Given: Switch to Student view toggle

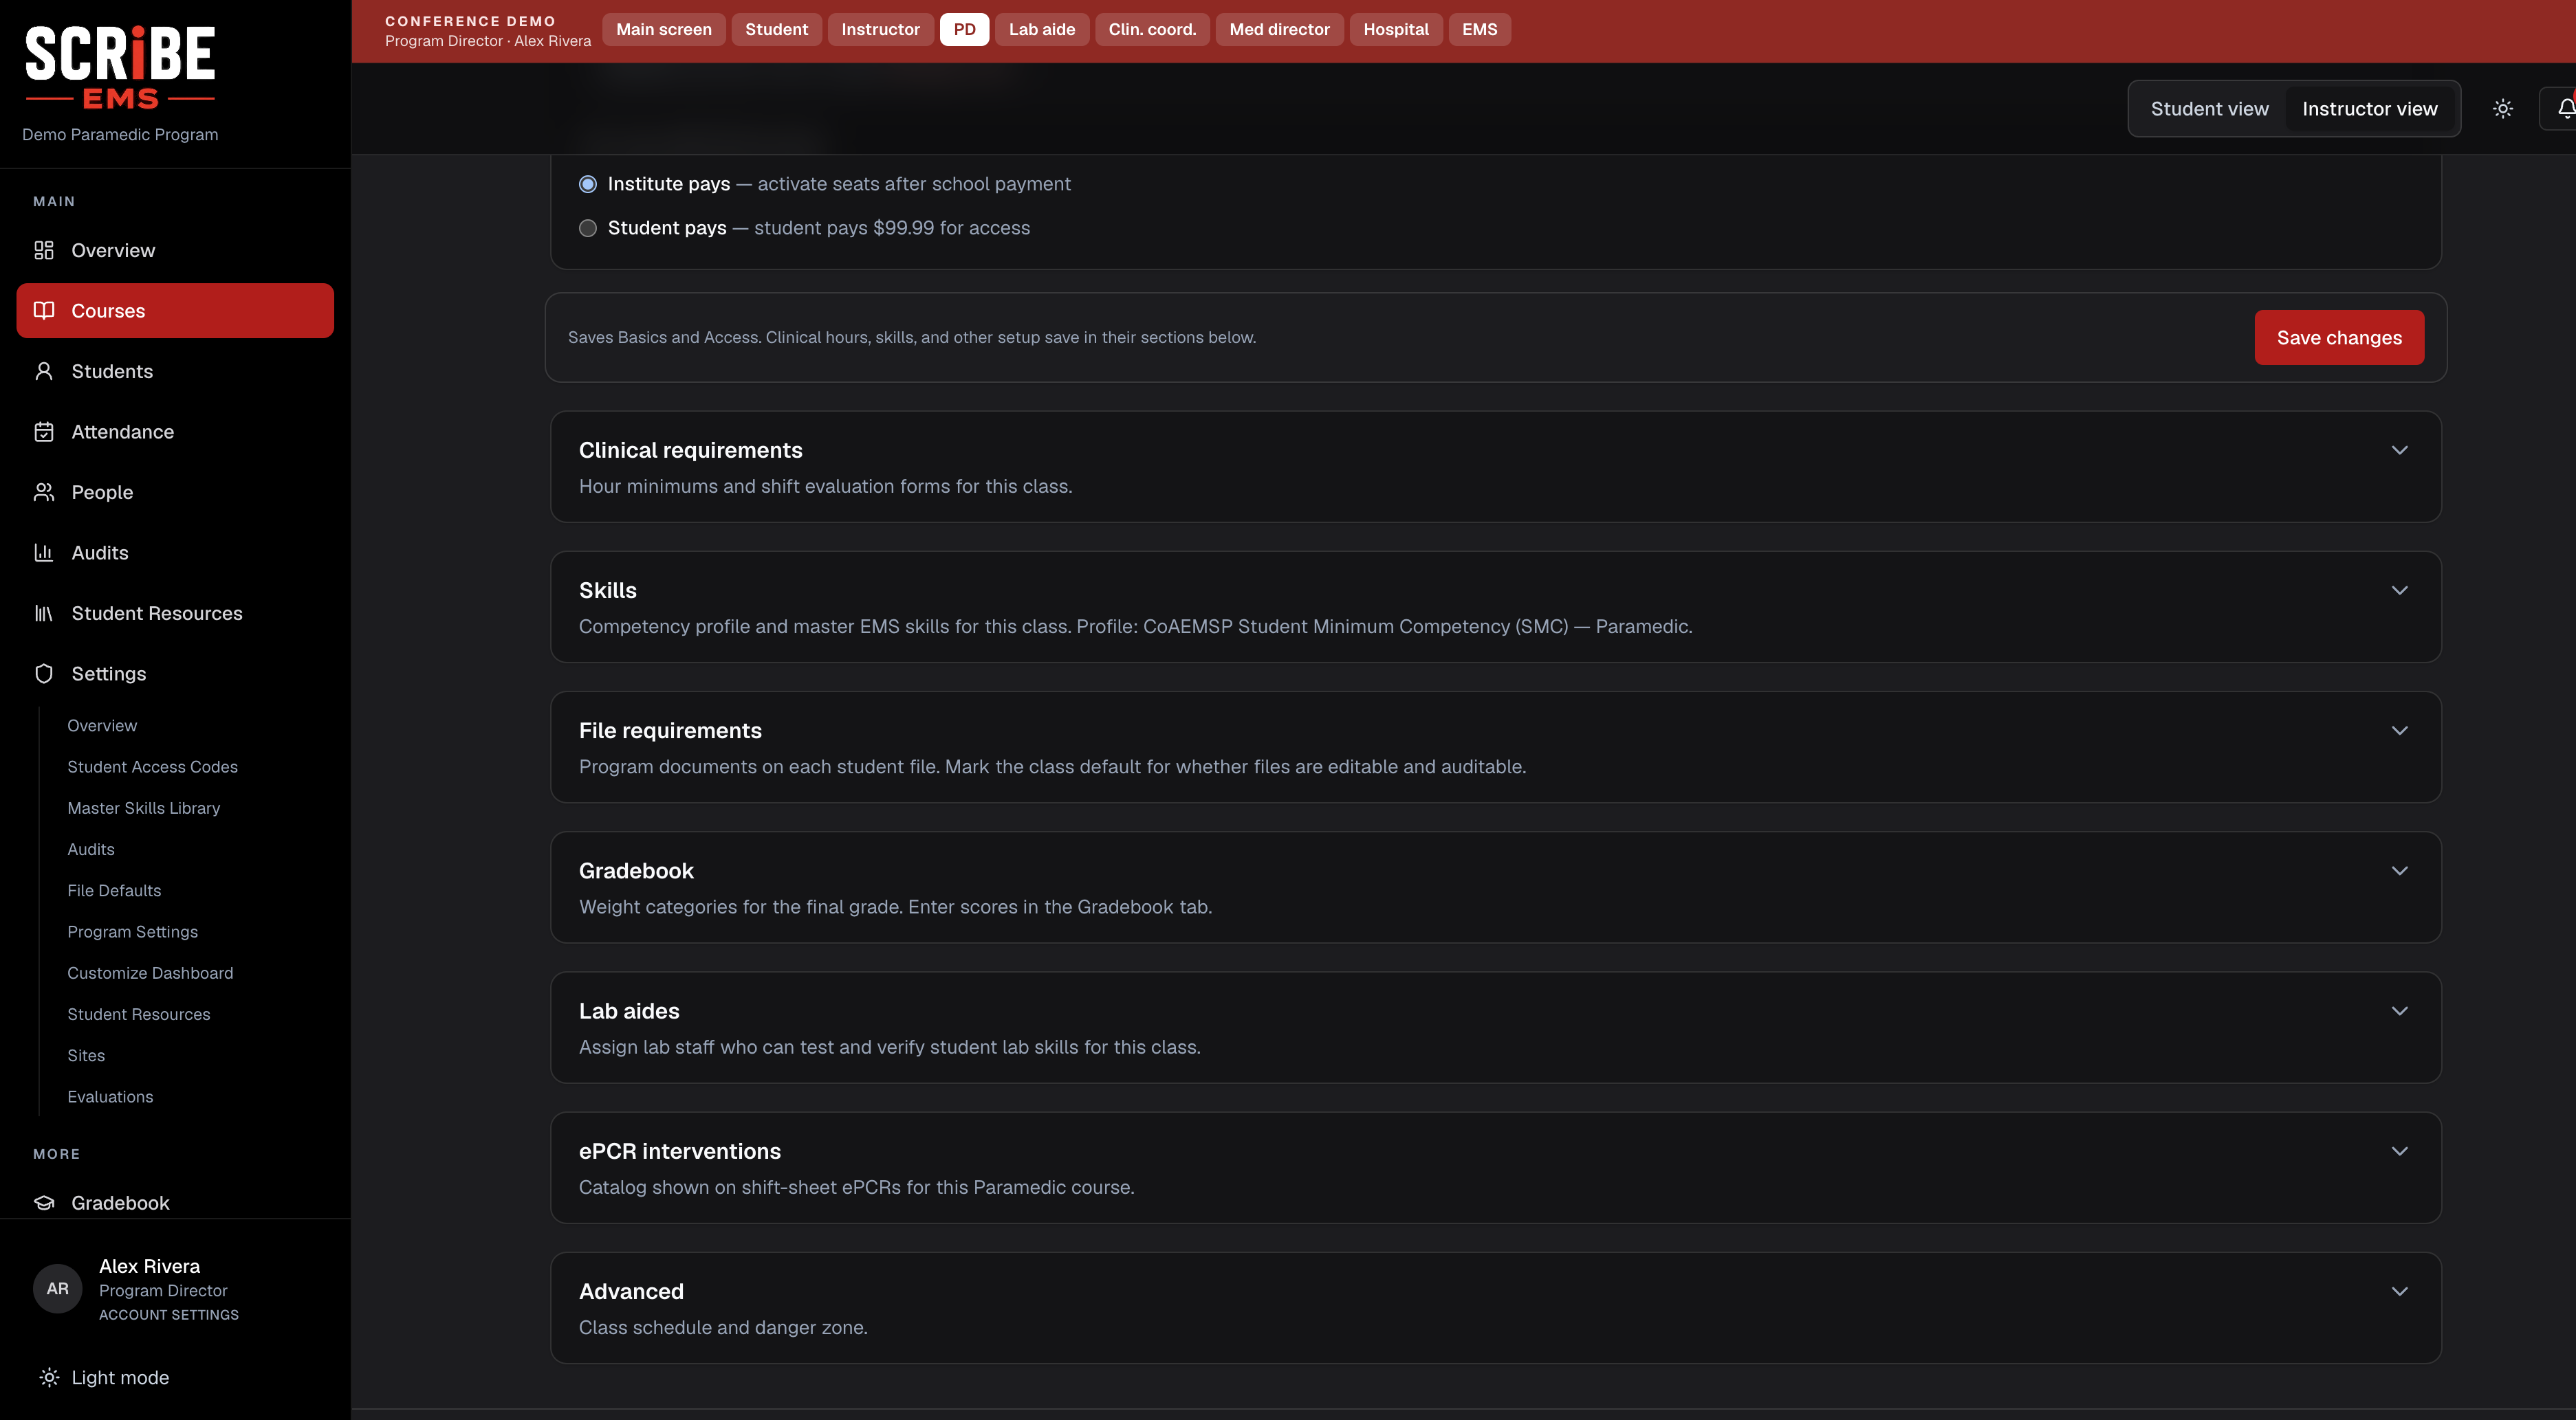Looking at the screenshot, I should tap(2210, 109).
